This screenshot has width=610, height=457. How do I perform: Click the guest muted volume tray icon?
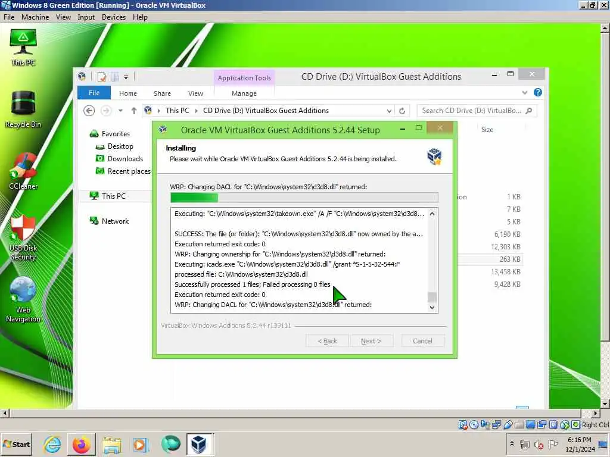[x=539, y=444]
